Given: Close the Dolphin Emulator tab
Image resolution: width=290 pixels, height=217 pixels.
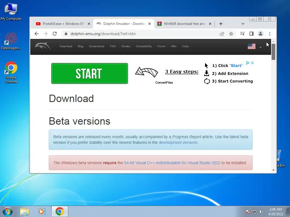Looking at the screenshot, I should point(150,24).
